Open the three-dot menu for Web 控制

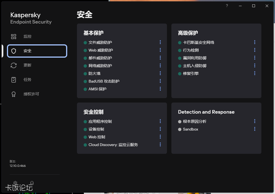[160, 137]
